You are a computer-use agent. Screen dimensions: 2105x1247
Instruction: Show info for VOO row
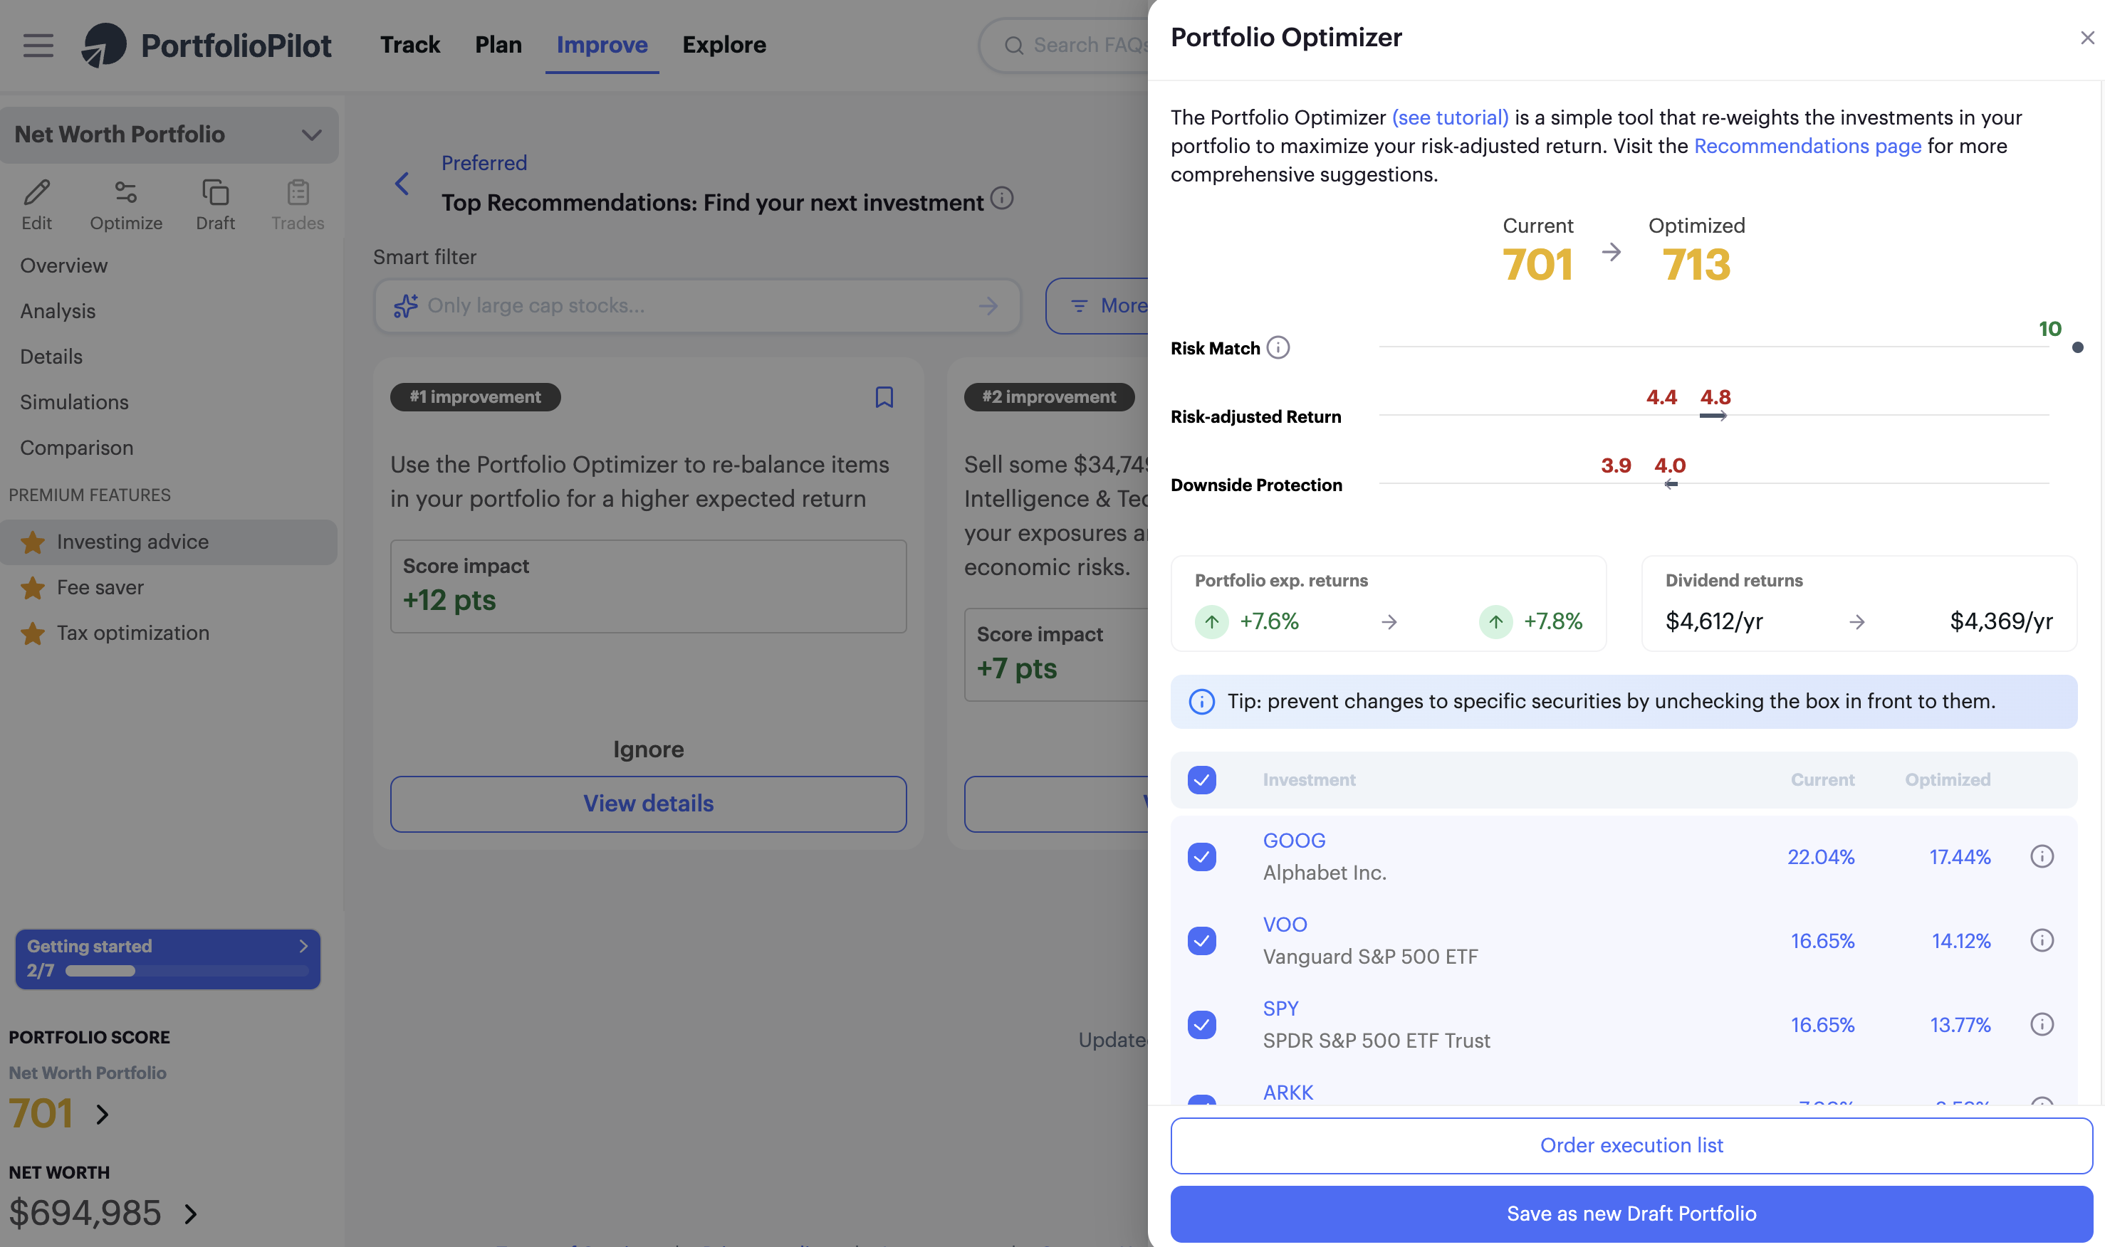pos(2042,940)
